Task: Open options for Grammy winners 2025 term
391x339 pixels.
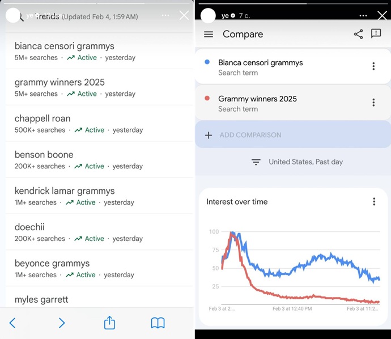Action: [373, 103]
